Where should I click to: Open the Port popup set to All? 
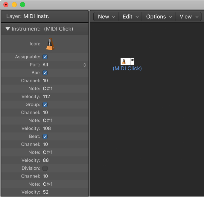pyautogui.click(x=64, y=65)
